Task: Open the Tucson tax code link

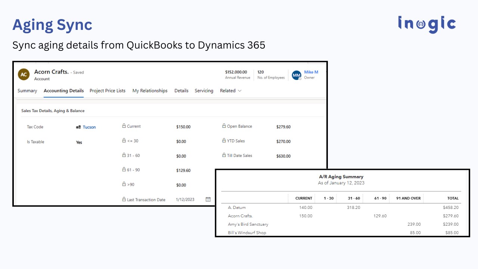Action: 89,127
